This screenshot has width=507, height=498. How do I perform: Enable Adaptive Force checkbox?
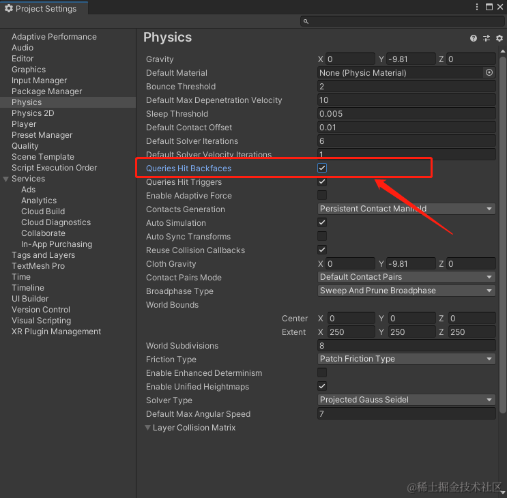322,195
